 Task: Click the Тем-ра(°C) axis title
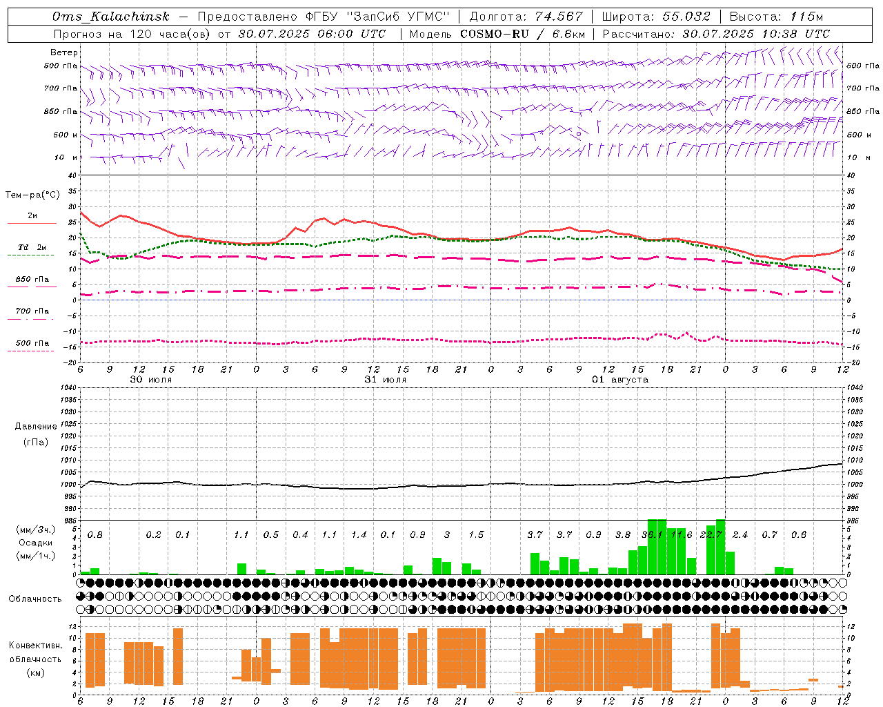(x=32, y=195)
